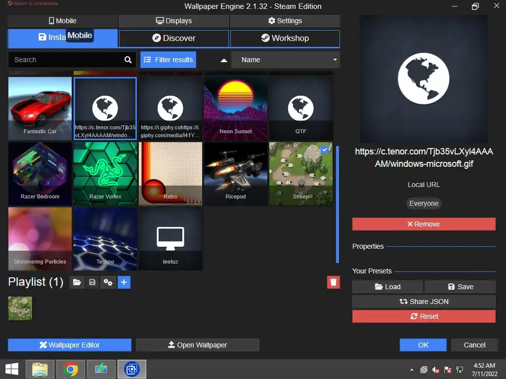Switch to the Installed tab
This screenshot has width=506, height=379.
63,38
